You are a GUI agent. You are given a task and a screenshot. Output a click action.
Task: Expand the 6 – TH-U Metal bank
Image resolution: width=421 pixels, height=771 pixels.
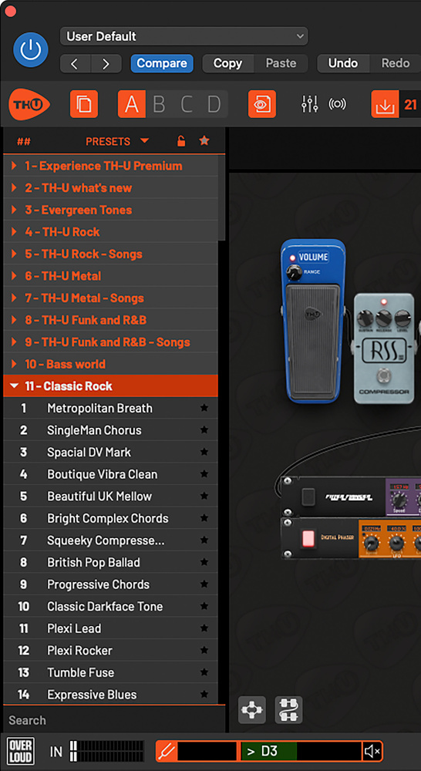click(111, 276)
